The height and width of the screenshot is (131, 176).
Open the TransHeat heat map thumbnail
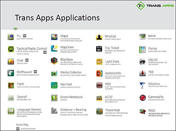[100, 111]
